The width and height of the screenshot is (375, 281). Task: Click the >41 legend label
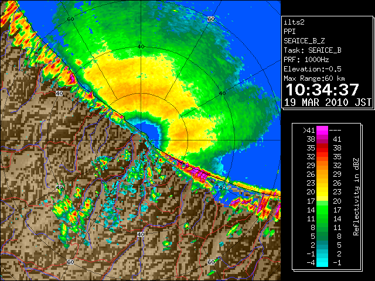pyautogui.click(x=309, y=131)
